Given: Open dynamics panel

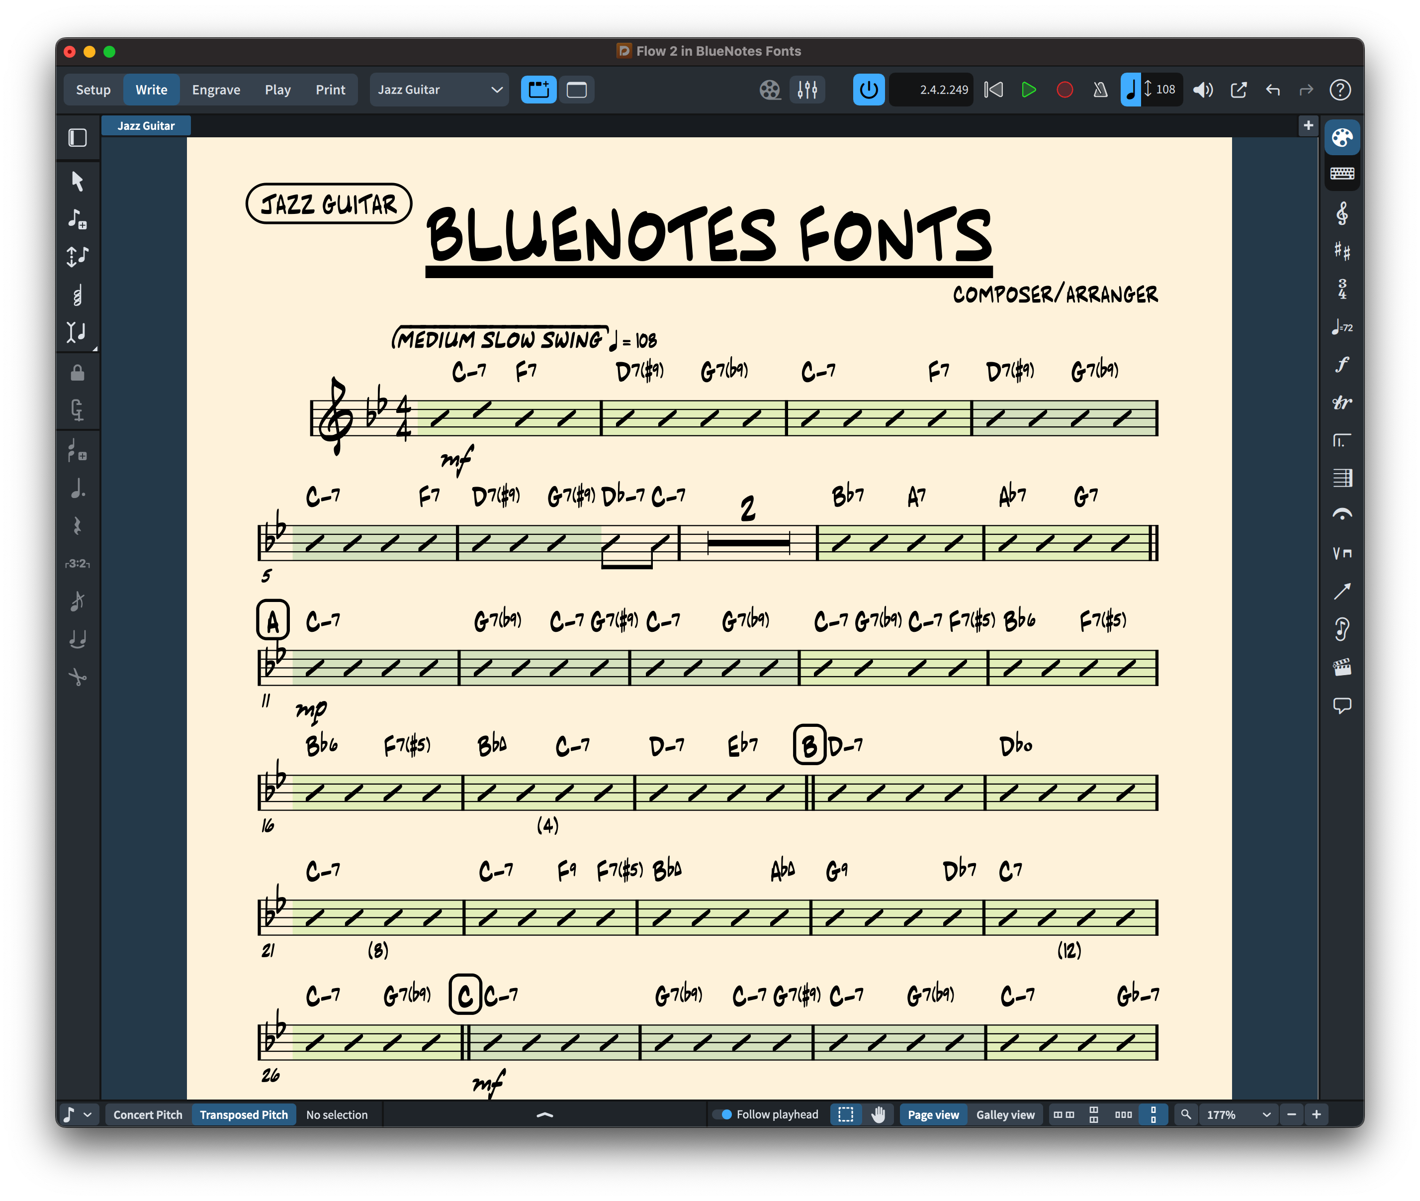Looking at the screenshot, I should pyautogui.click(x=1342, y=364).
